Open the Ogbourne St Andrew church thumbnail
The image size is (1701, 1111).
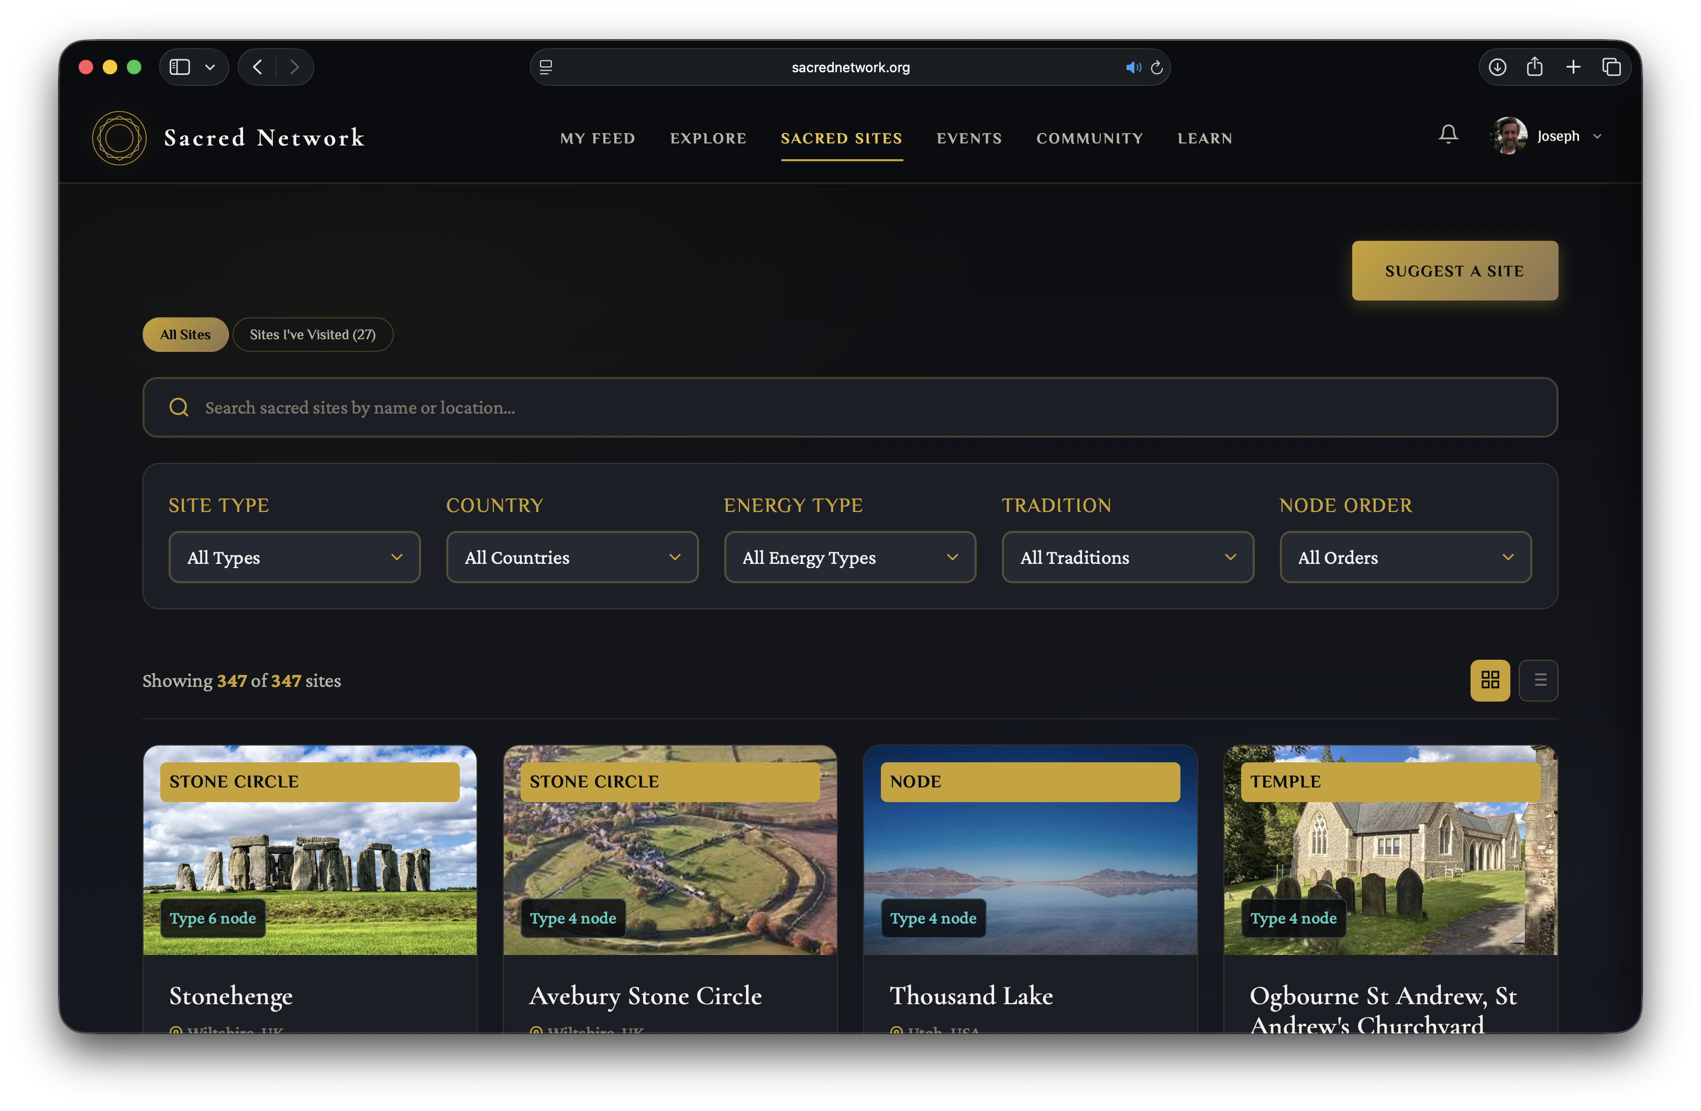pos(1390,850)
